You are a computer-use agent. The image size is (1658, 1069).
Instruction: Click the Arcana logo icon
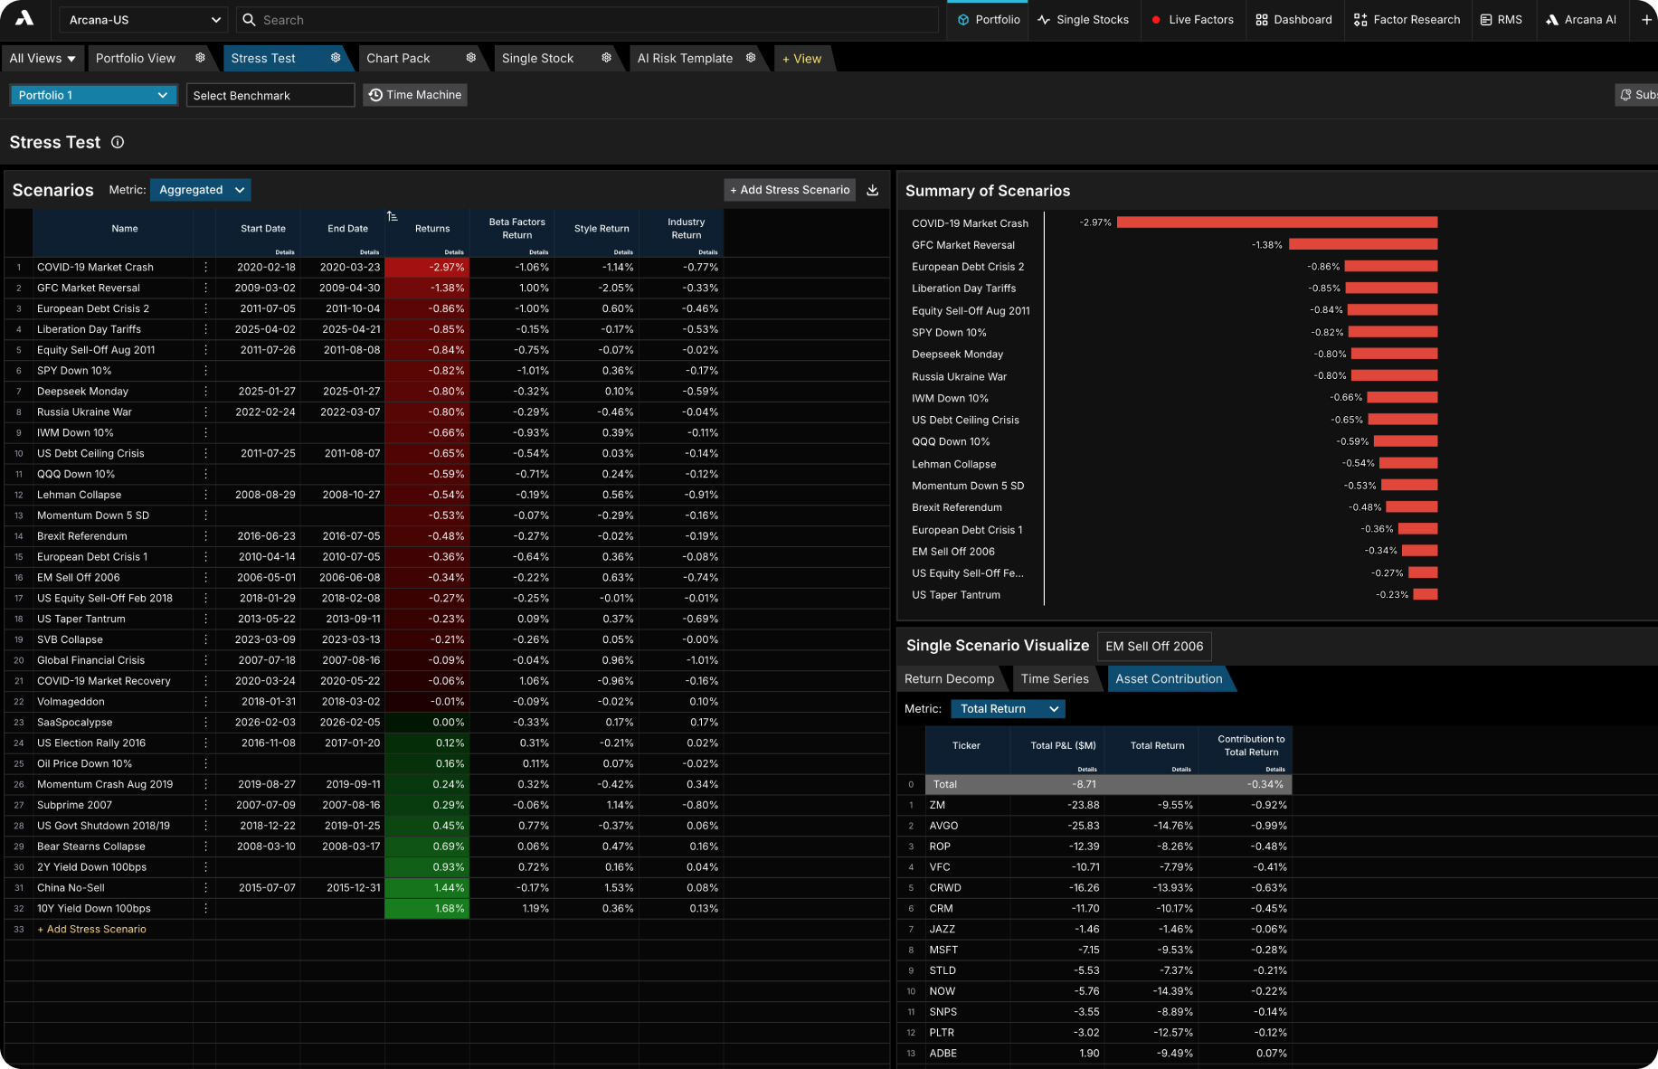click(24, 19)
